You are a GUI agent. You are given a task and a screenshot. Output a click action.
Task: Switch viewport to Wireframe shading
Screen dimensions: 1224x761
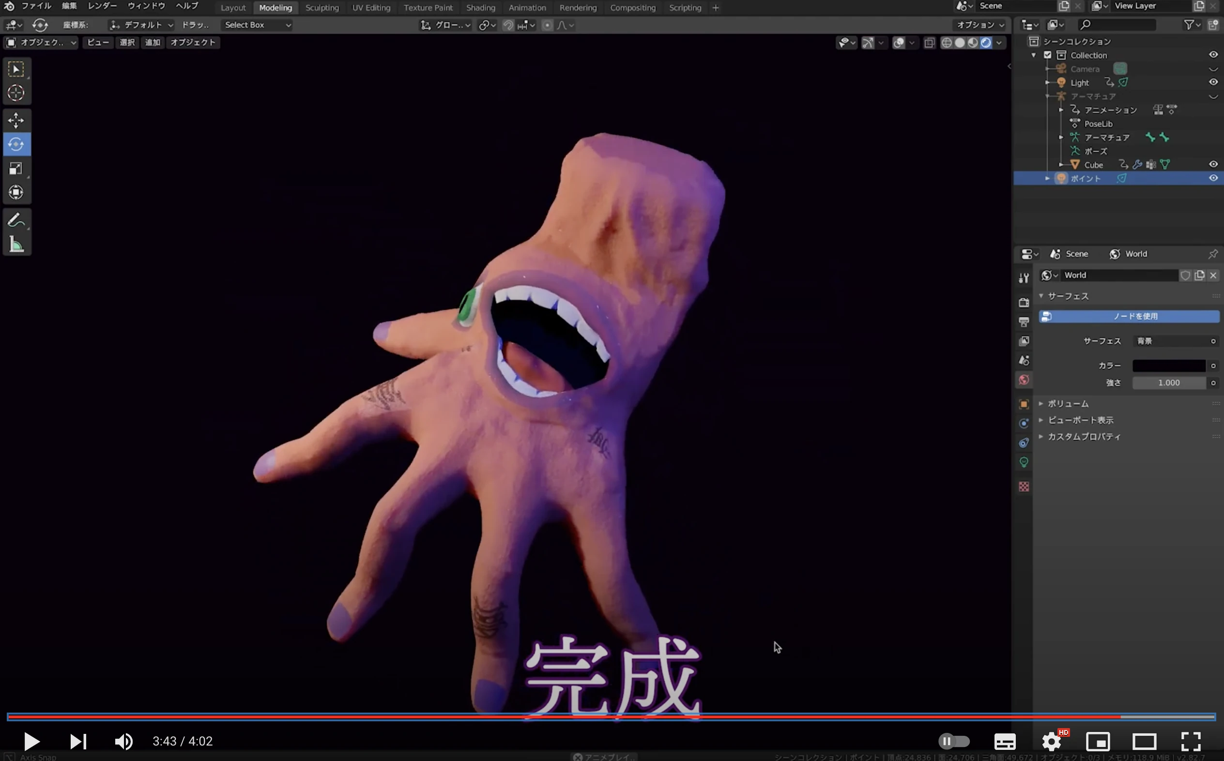tap(948, 43)
